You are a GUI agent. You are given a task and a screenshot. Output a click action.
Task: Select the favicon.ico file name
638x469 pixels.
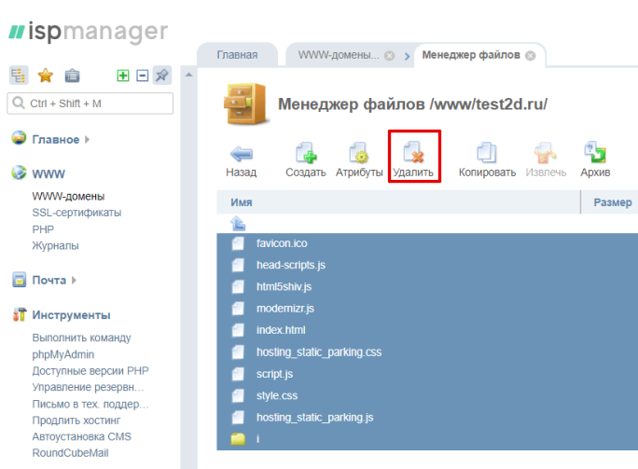pos(282,243)
